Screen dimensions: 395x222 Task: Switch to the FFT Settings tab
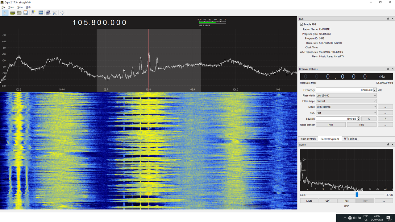pos(350,139)
